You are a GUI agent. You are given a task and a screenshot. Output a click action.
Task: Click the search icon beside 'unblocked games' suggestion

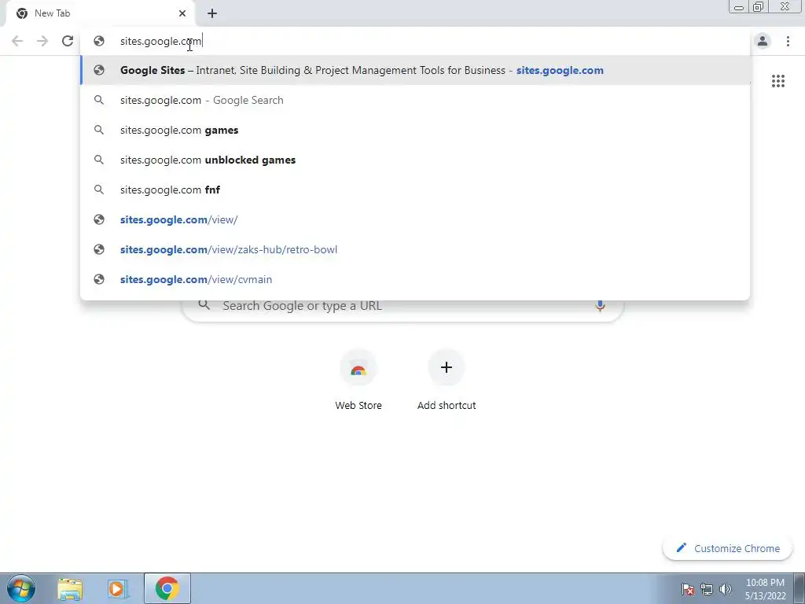point(99,160)
